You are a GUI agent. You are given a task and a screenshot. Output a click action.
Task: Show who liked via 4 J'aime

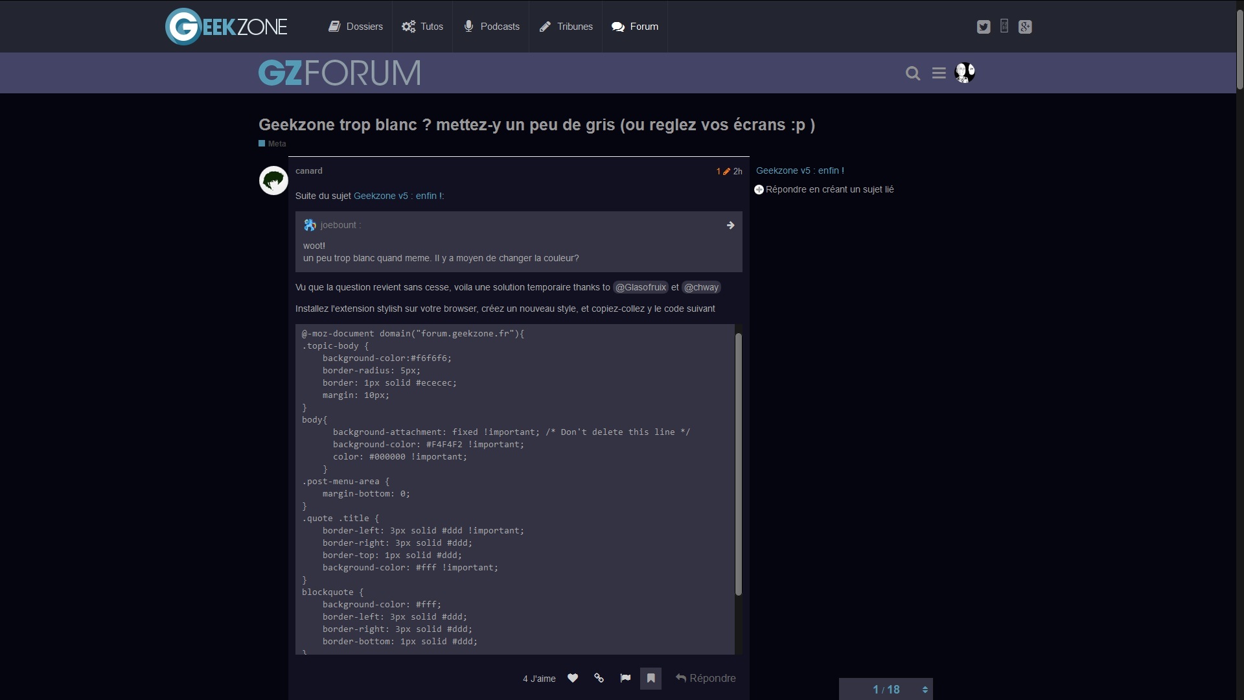coord(539,679)
